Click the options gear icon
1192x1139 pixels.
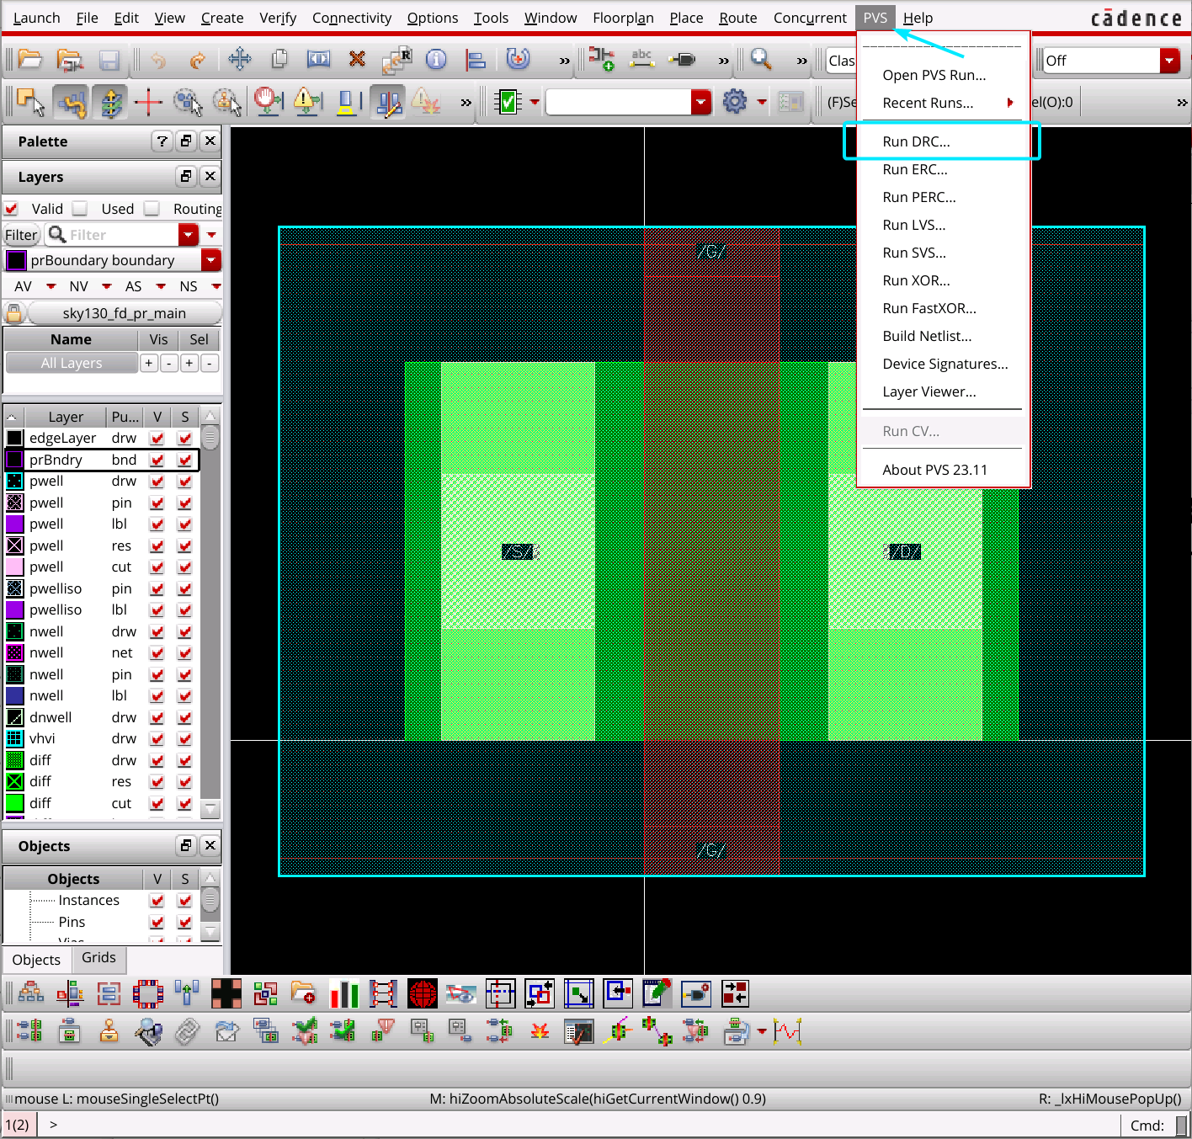[x=735, y=102]
